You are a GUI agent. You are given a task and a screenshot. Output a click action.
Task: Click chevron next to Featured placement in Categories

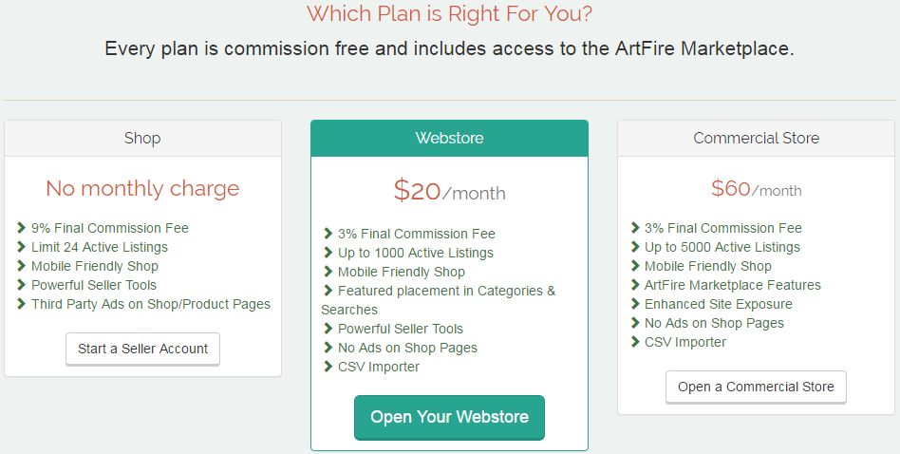pyautogui.click(x=328, y=291)
